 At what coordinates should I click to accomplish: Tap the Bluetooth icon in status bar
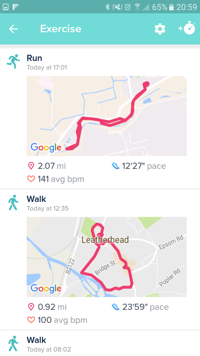pos(107,7)
